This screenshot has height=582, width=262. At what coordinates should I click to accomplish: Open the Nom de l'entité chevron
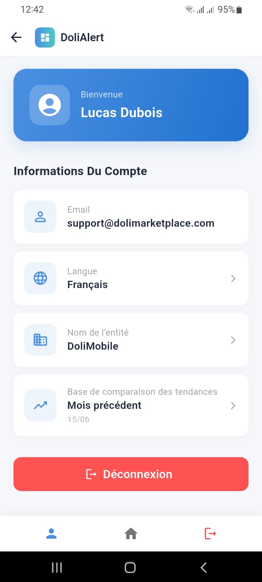tap(233, 340)
